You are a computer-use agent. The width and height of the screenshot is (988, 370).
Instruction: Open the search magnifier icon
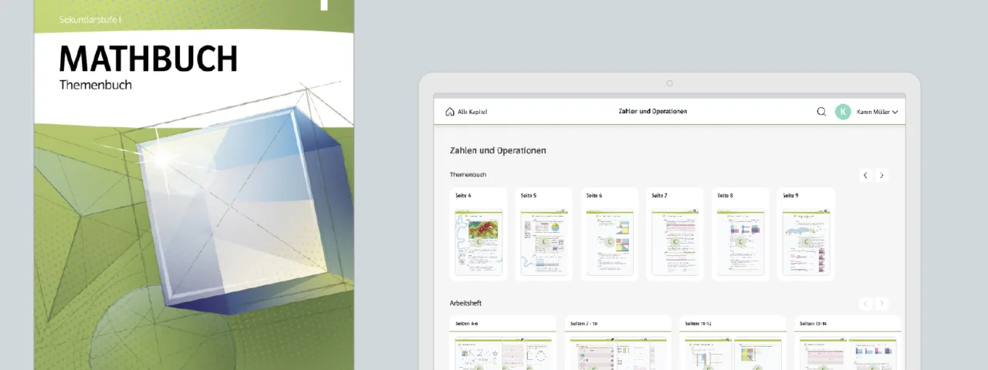pos(821,112)
